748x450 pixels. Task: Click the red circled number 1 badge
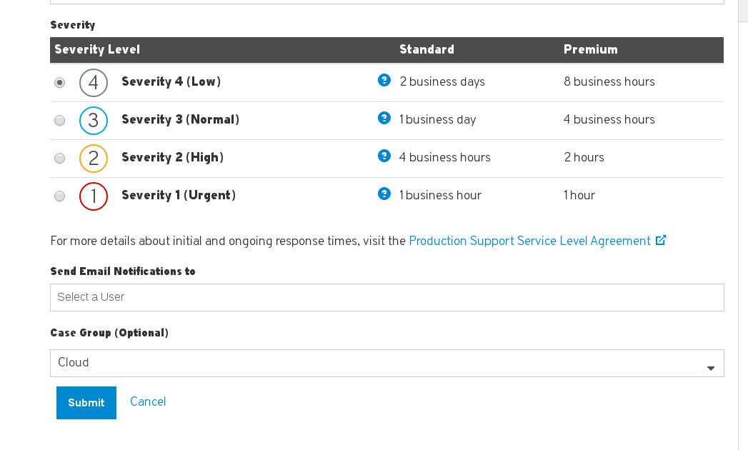click(x=94, y=196)
